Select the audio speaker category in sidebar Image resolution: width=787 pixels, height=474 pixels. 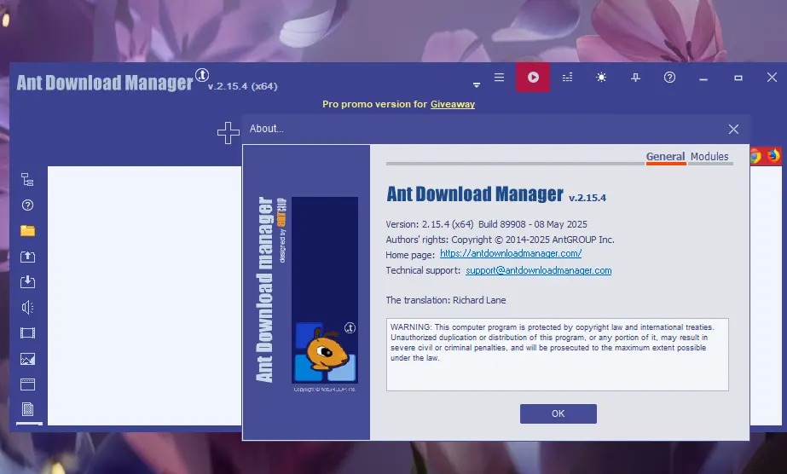(27, 308)
